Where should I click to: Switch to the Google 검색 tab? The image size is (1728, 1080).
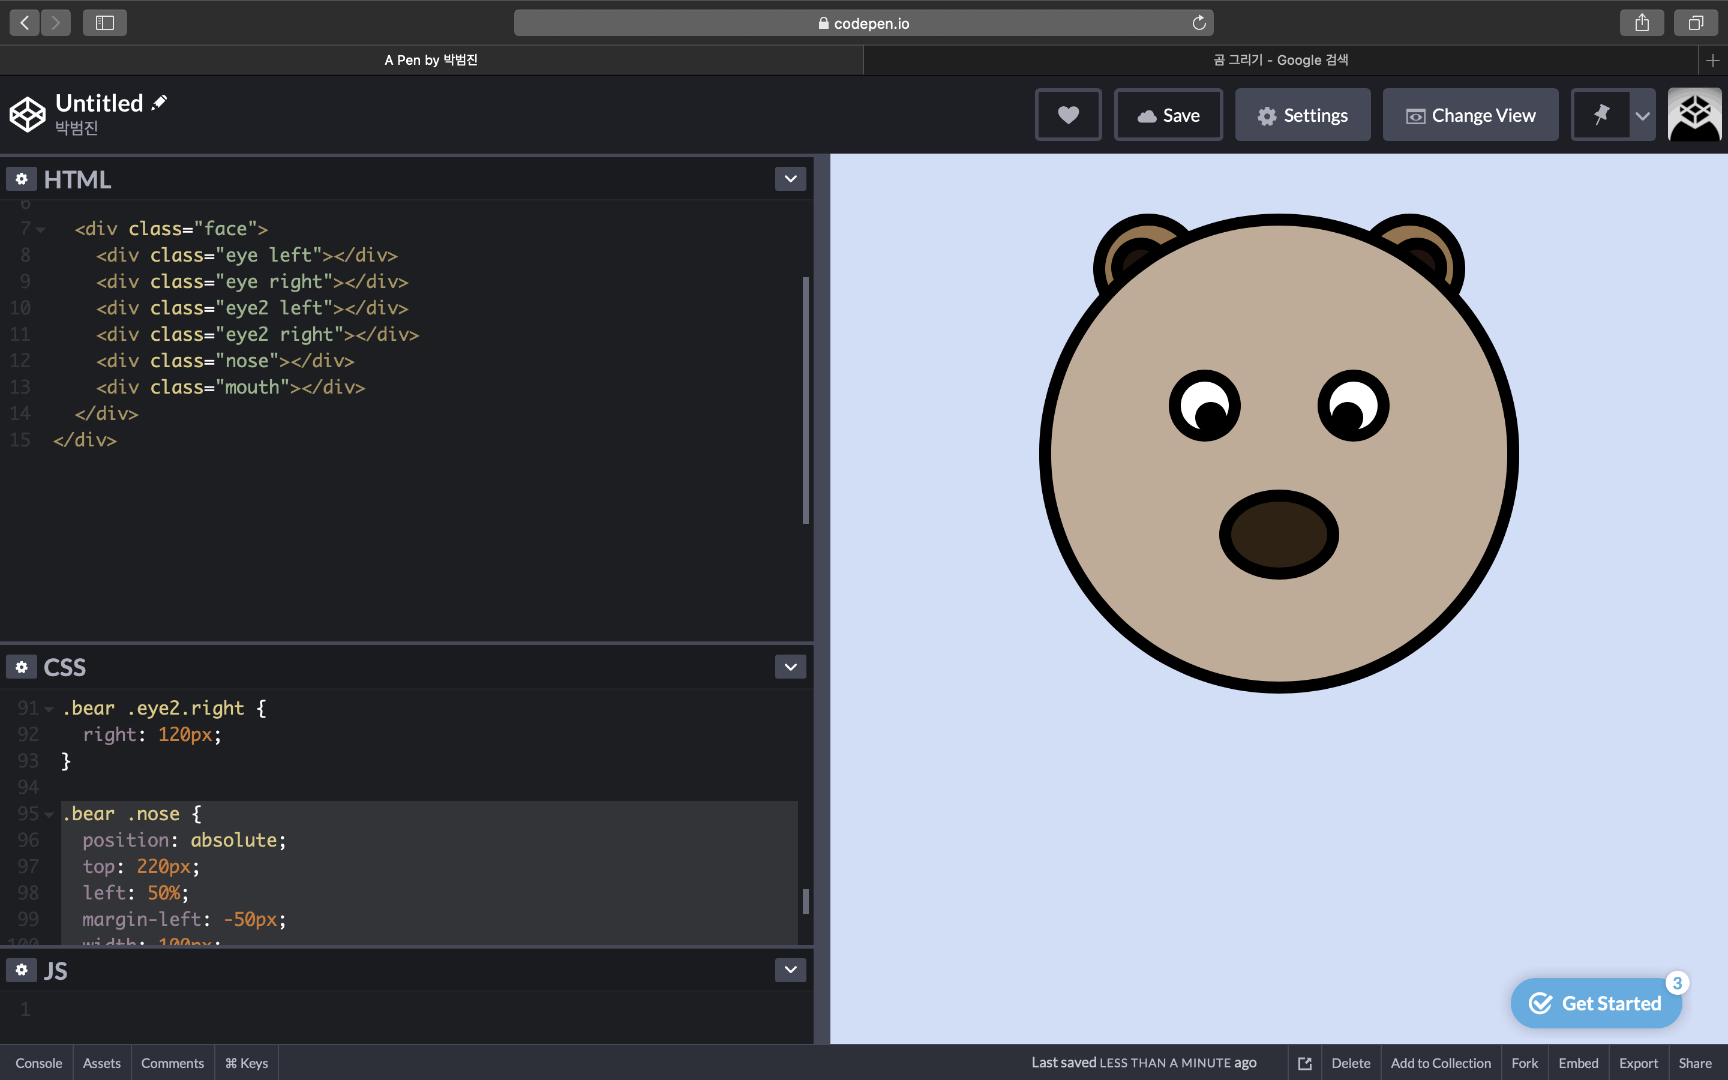tap(1280, 60)
